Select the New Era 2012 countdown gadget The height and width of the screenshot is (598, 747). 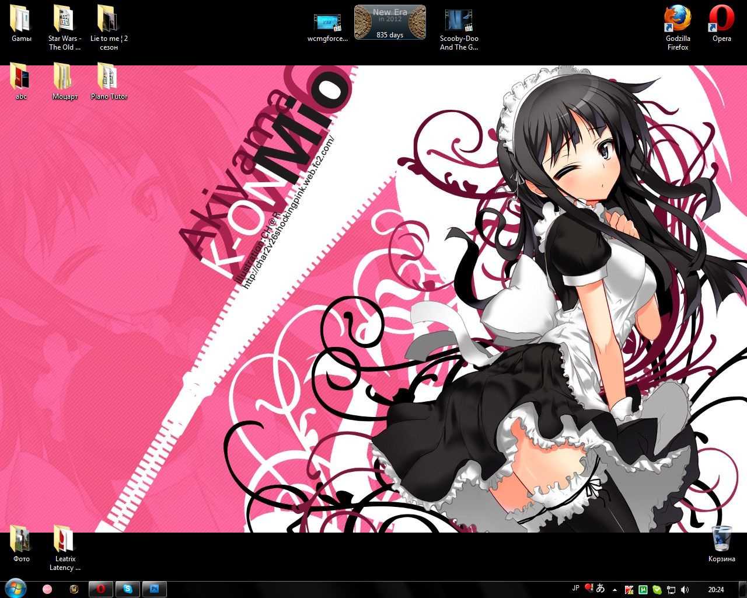coord(390,23)
